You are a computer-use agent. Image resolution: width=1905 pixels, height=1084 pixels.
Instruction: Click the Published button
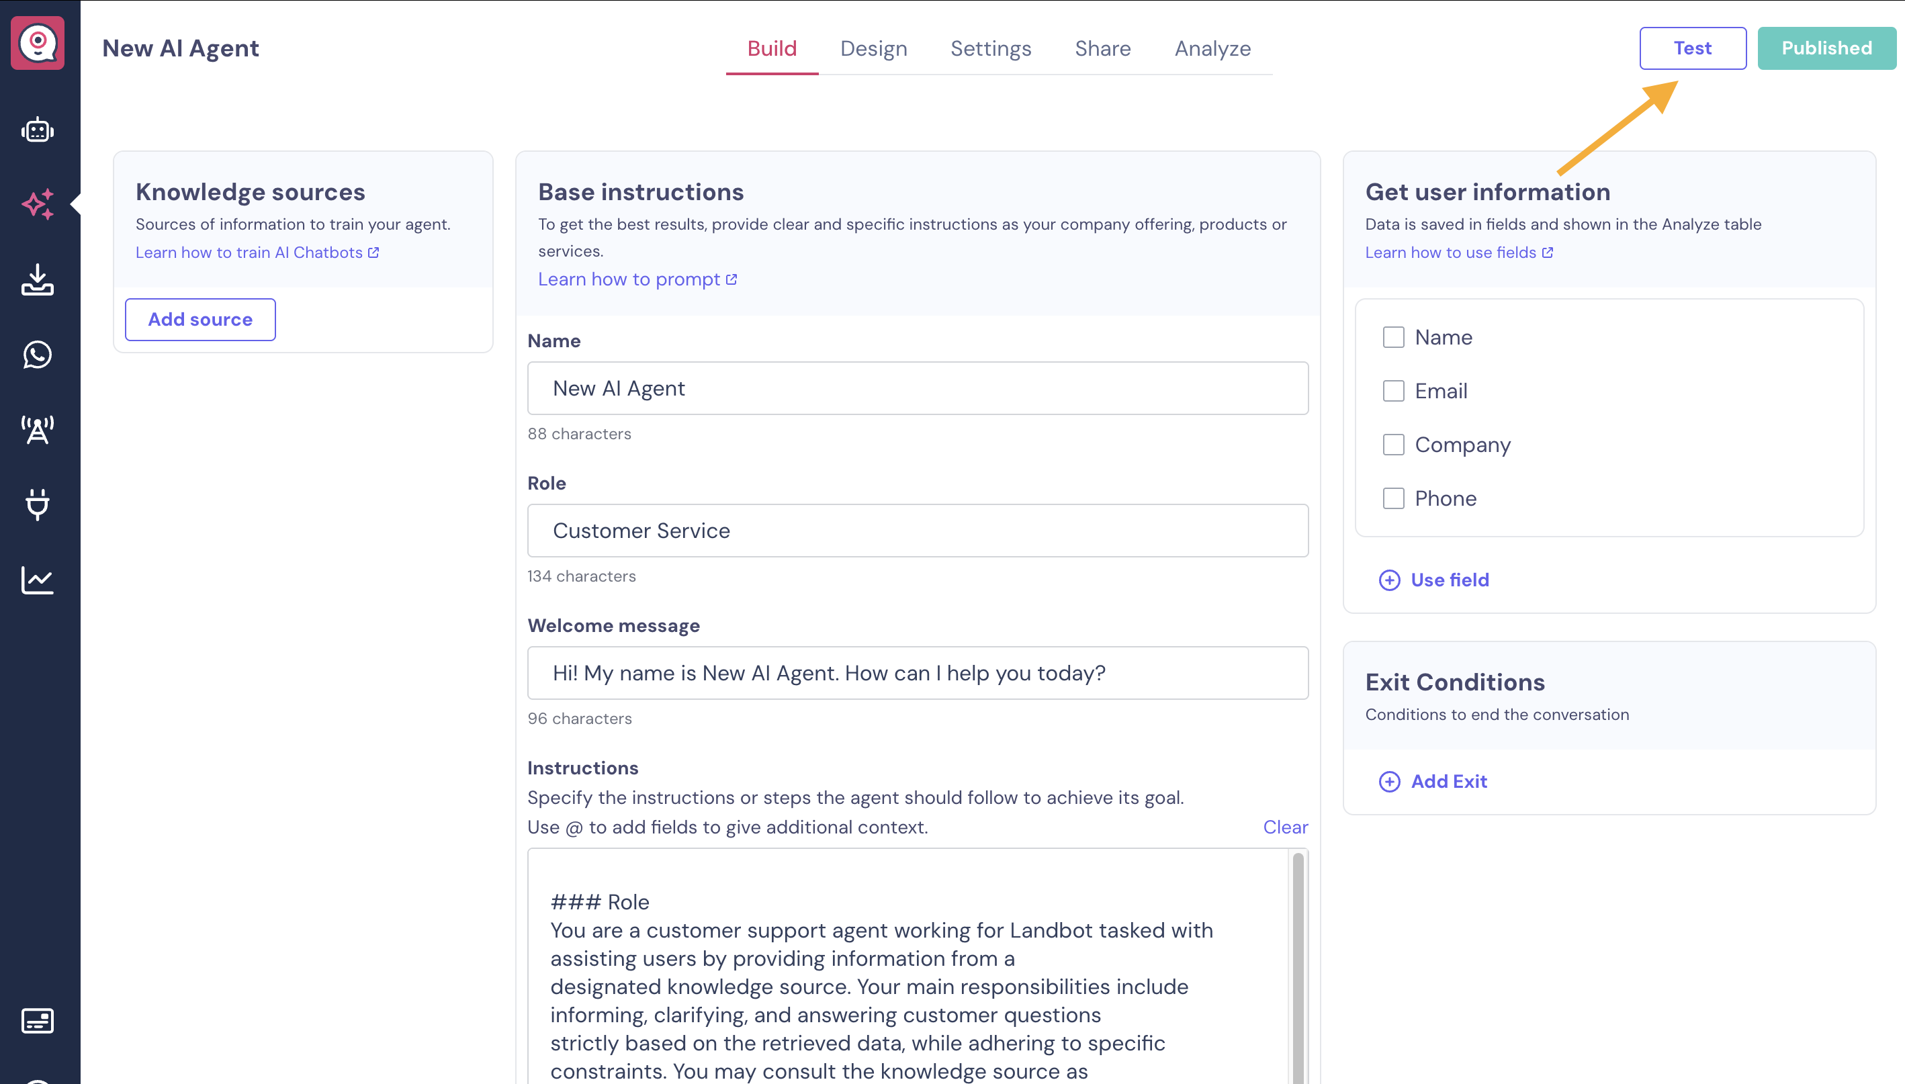(x=1826, y=48)
